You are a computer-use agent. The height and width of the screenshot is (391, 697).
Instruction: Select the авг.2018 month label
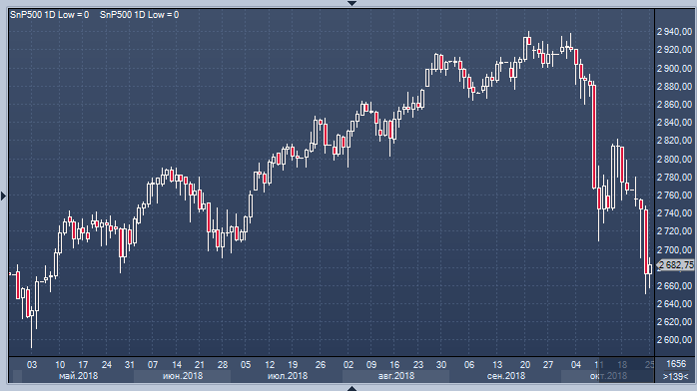coord(396,376)
